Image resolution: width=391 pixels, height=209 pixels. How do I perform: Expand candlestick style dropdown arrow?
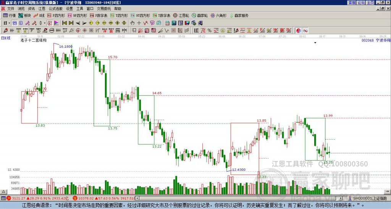pos(45,23)
